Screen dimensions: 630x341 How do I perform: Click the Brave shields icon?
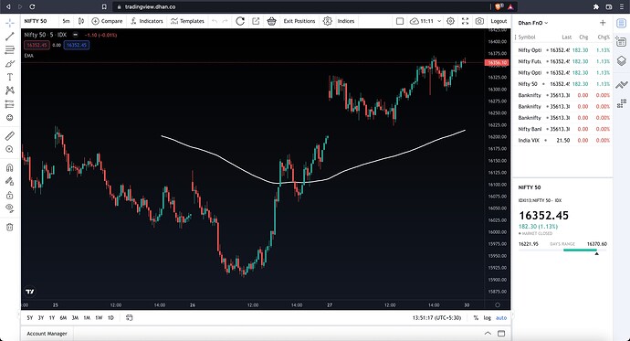point(499,6)
